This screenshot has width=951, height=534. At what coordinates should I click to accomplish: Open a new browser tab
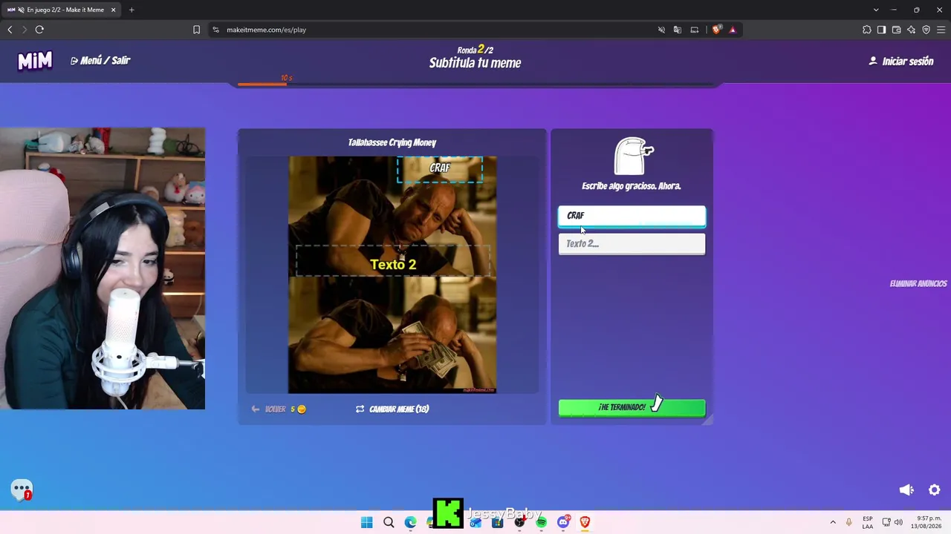click(132, 10)
